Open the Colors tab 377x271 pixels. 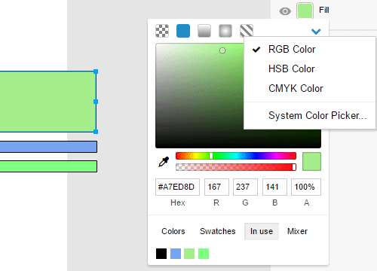point(173,231)
